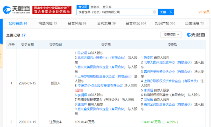Open the VIP会员 link
This screenshot has height=127, width=211.
[204, 12]
